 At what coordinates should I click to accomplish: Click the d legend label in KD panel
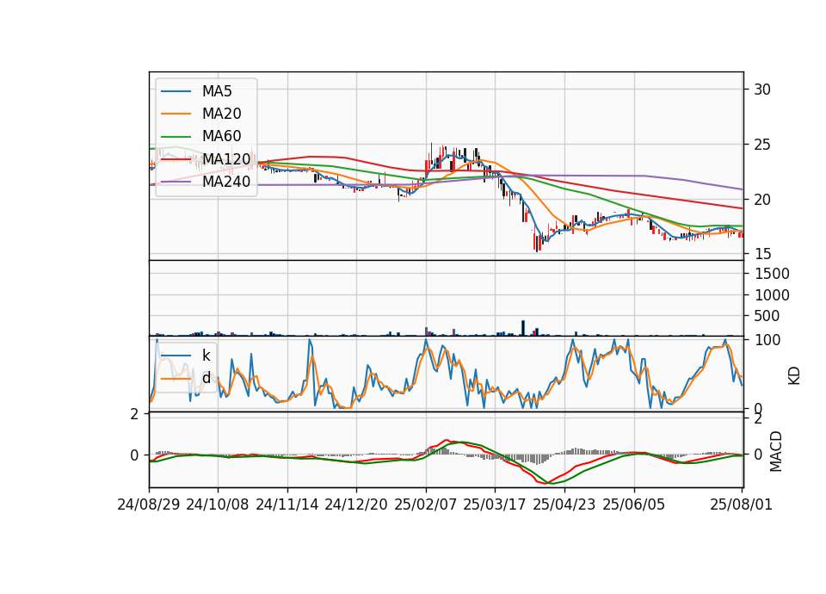point(206,377)
